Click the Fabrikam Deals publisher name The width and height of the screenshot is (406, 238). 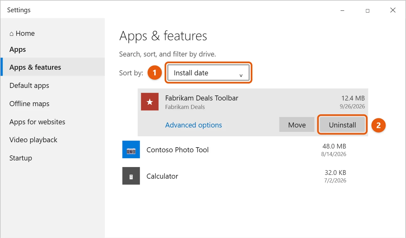point(185,107)
